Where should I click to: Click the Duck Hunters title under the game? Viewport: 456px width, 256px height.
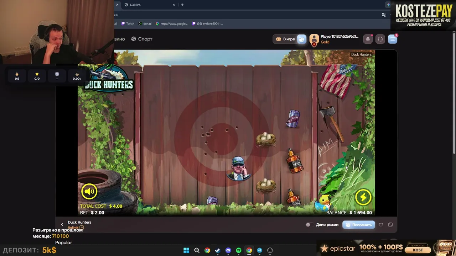click(x=79, y=222)
